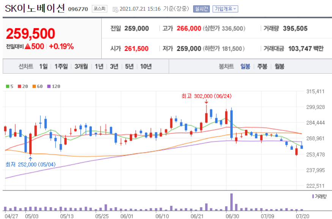Viewport: 332px width, 219px height.
Task: Click the 코스피 market badge
Action: point(99,9)
